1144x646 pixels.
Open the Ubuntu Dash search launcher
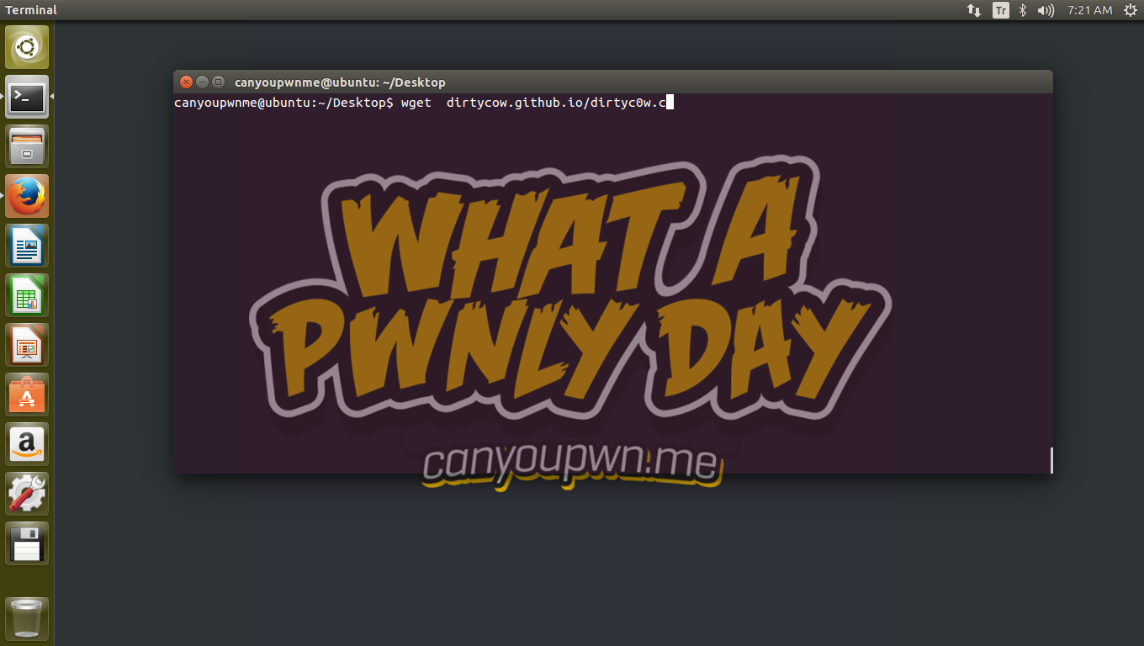(x=27, y=47)
